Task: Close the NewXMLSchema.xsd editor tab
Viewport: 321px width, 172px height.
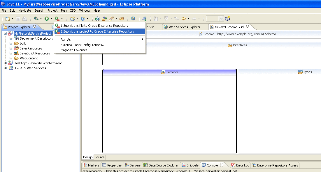Action: pyautogui.click(x=248, y=27)
